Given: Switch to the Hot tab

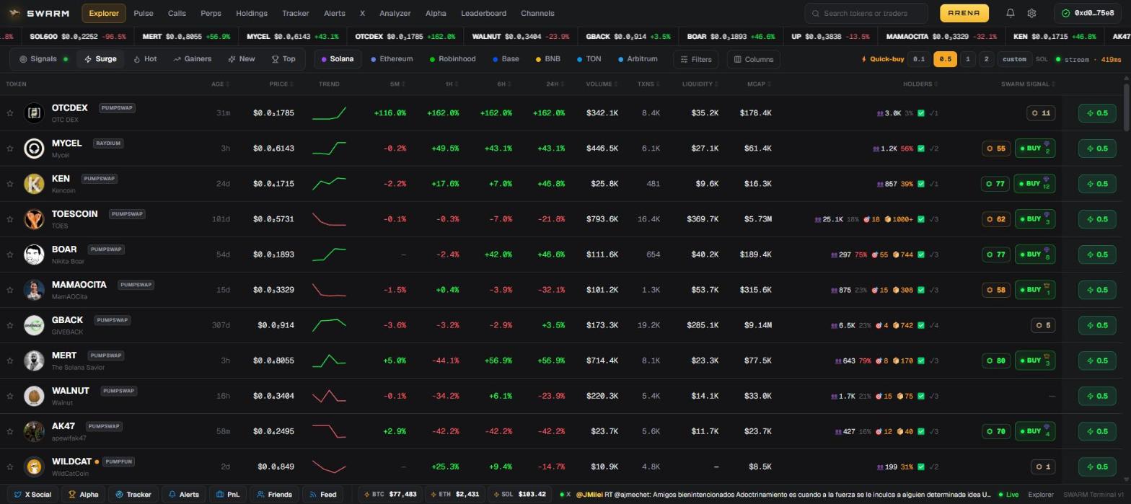Looking at the screenshot, I should coord(145,59).
